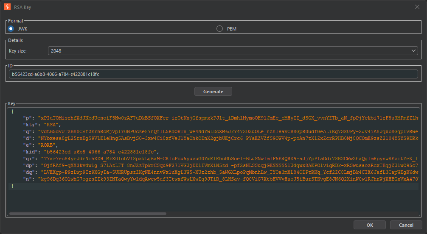Click the "q" value line in key

click(221, 131)
